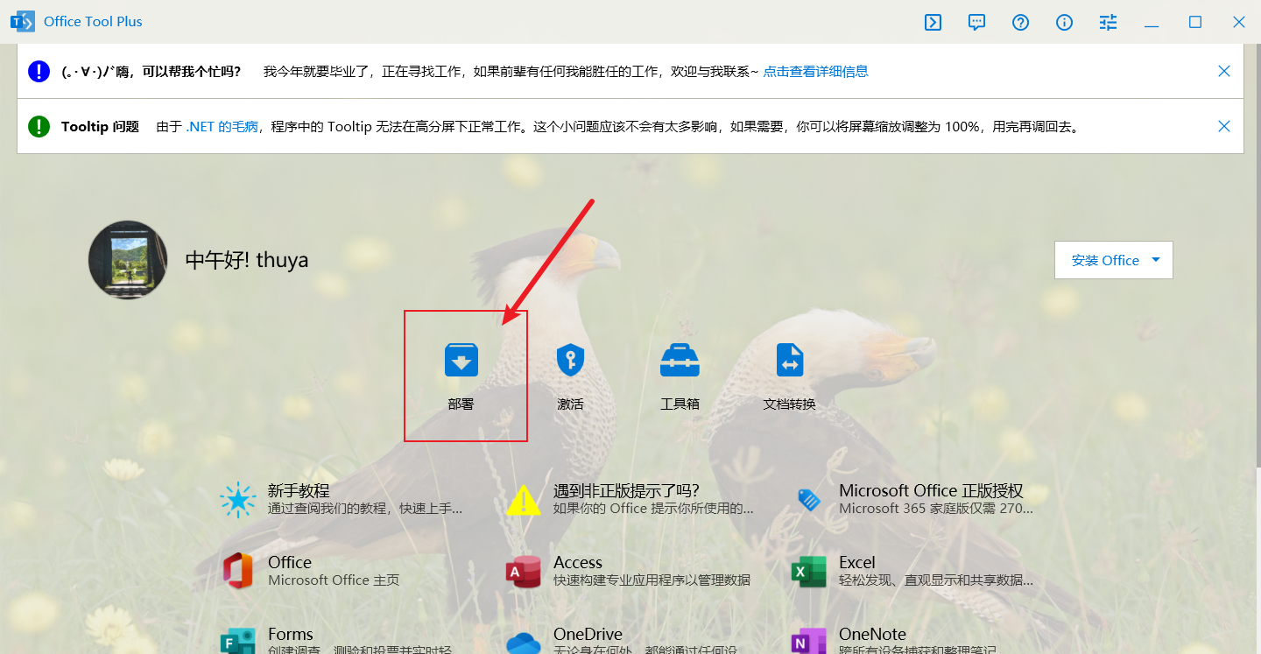Open the OneDrive cloud icon
Screen dimensions: 1261x654
tap(524, 643)
